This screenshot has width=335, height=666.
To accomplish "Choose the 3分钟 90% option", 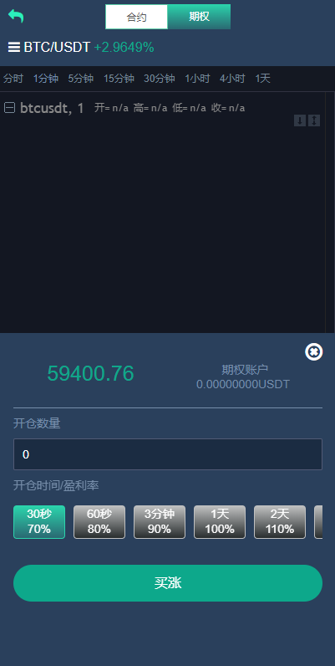I will (160, 522).
